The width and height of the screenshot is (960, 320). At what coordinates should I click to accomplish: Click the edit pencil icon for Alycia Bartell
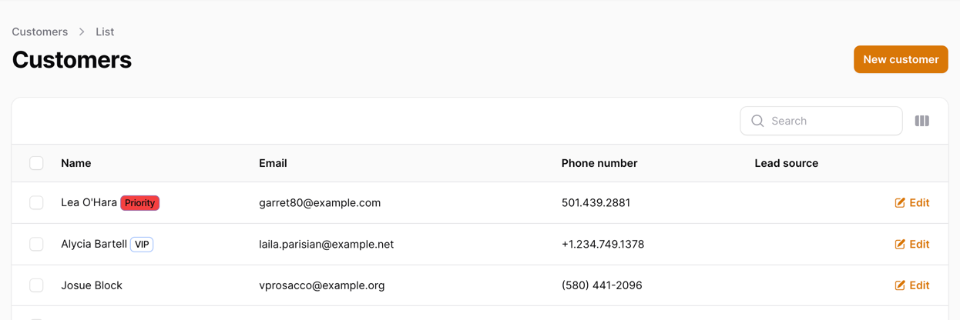click(x=899, y=245)
